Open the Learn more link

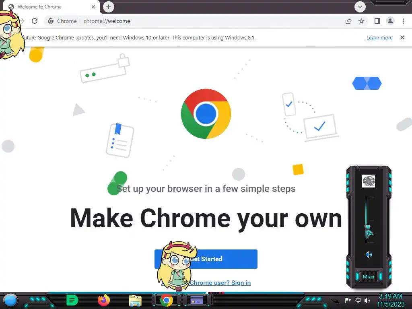(379, 37)
